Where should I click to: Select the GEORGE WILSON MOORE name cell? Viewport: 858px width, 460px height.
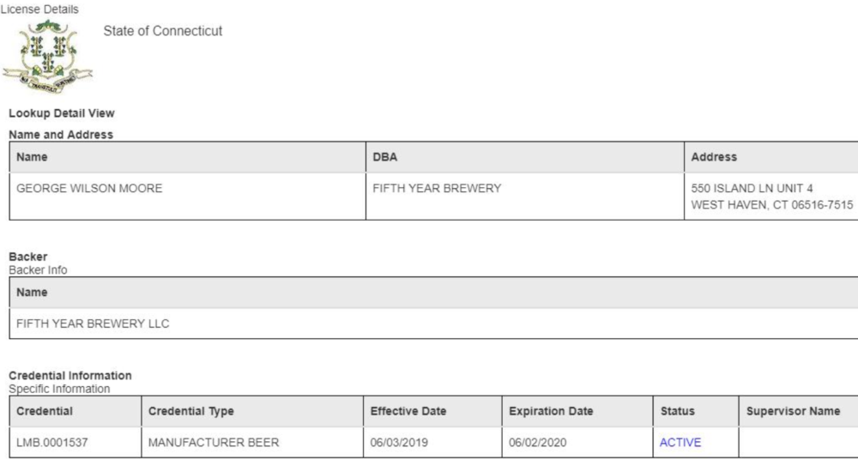pos(89,189)
